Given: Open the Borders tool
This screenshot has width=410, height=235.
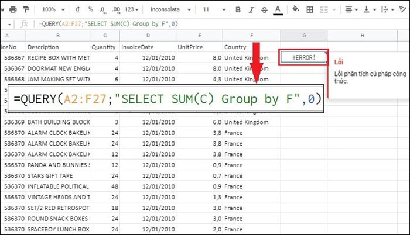Looking at the screenshot, I should tap(312, 9).
